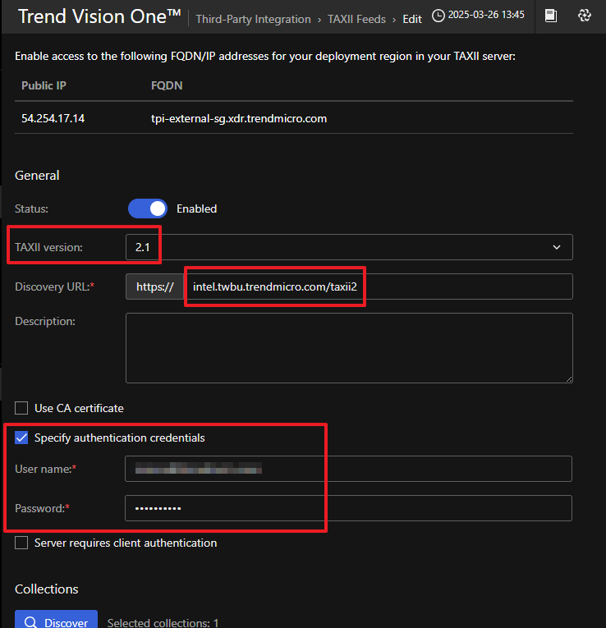Open the documentation page icon in header
606x628 pixels.
click(551, 16)
